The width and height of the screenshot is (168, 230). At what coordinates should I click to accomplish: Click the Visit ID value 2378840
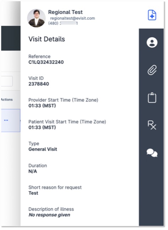coord(39,84)
